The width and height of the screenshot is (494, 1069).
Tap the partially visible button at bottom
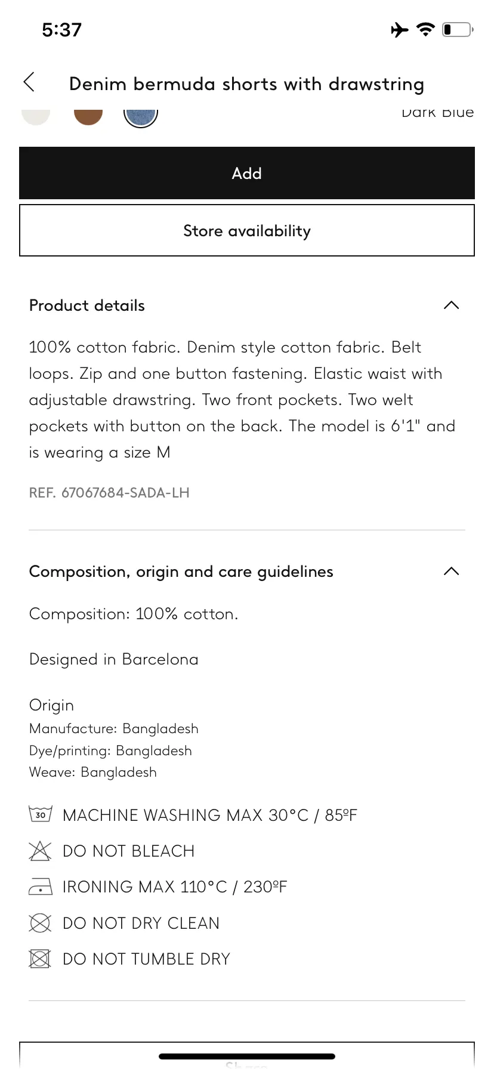(247, 1055)
